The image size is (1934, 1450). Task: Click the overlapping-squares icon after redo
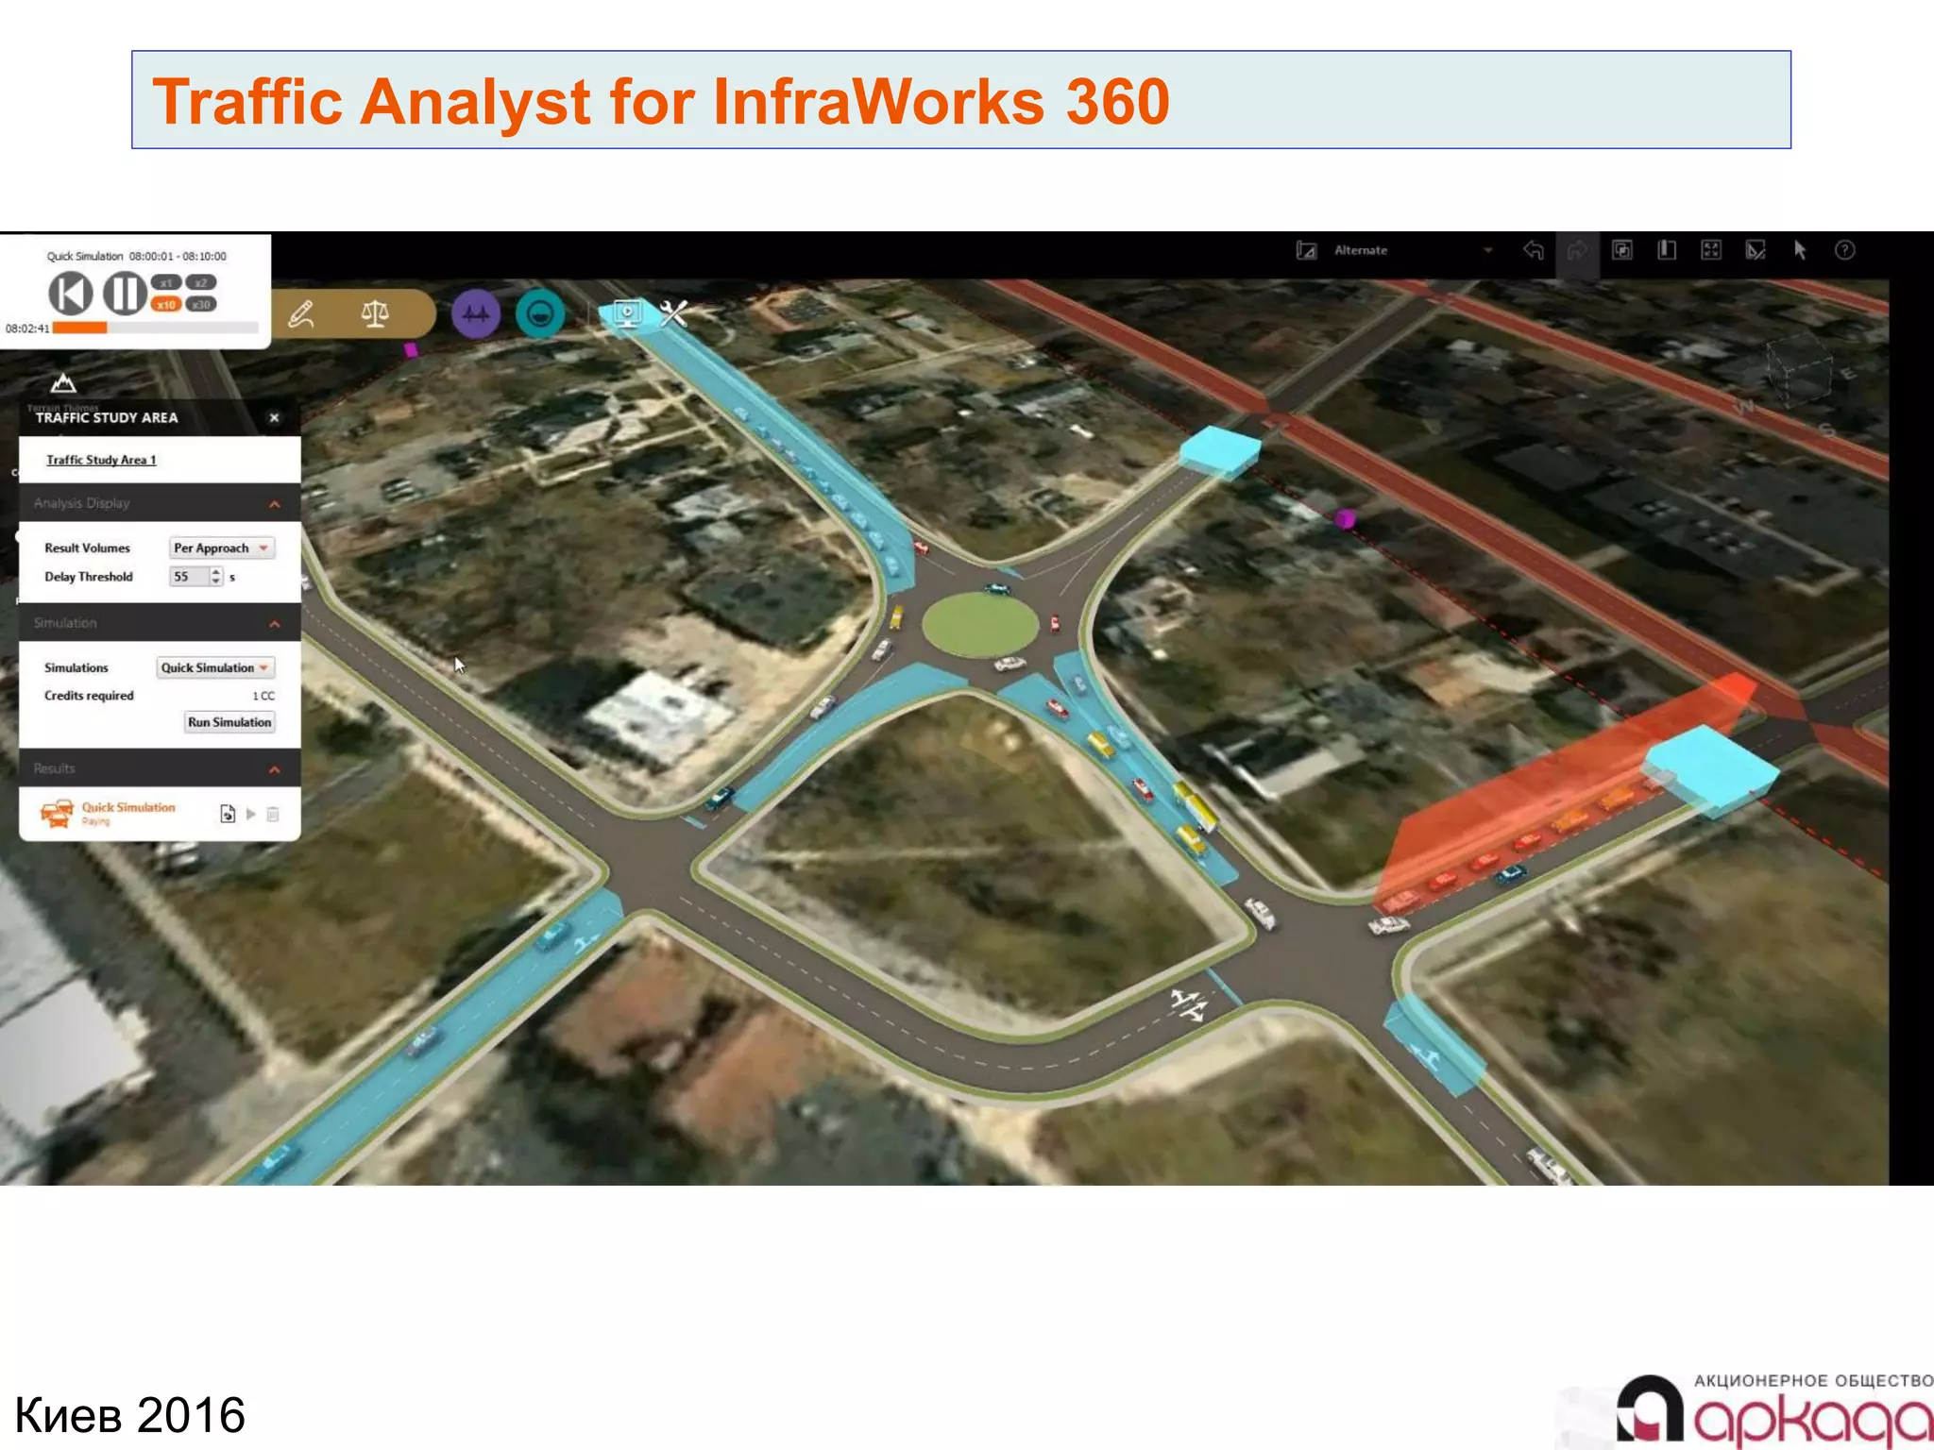pos(1622,250)
